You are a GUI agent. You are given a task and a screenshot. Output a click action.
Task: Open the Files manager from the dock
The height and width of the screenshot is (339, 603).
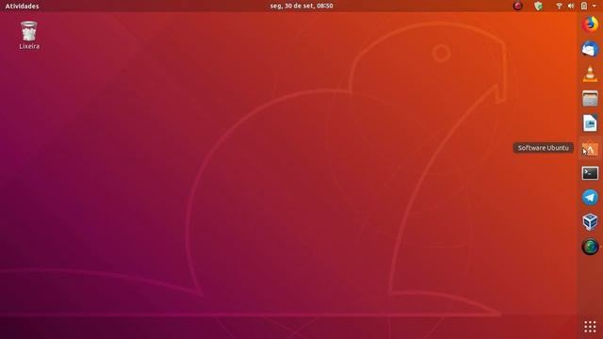tap(590, 99)
